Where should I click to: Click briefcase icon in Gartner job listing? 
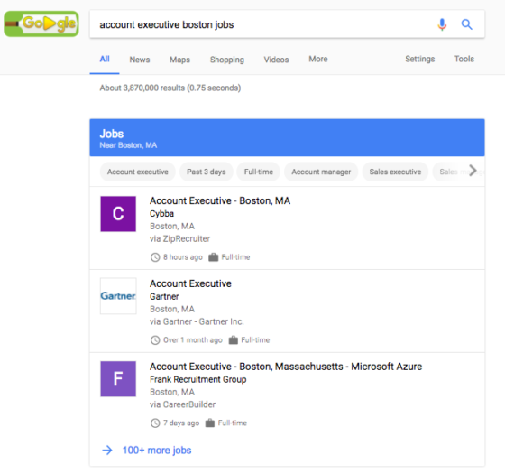[x=234, y=340]
